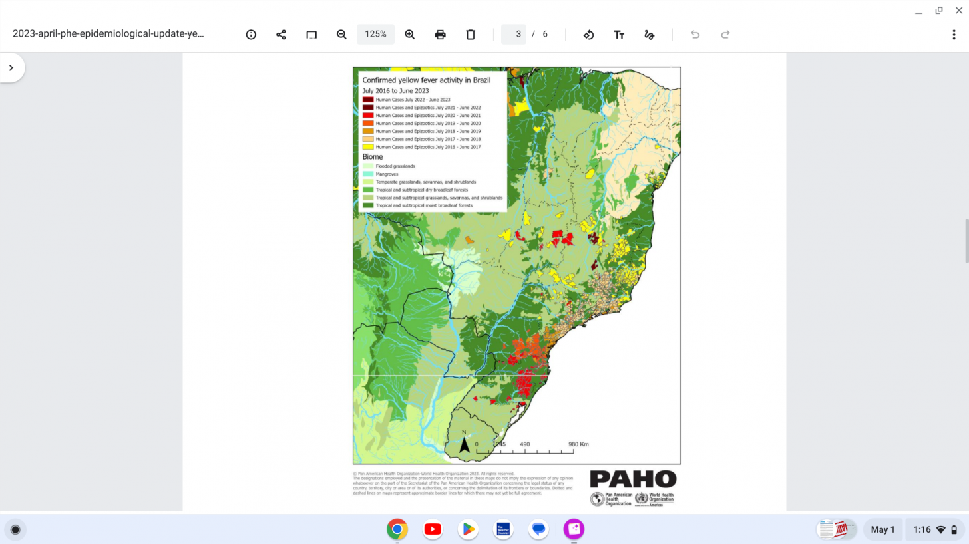Click 'Temperate grasslands, savannas, and shrublands' label

point(426,182)
